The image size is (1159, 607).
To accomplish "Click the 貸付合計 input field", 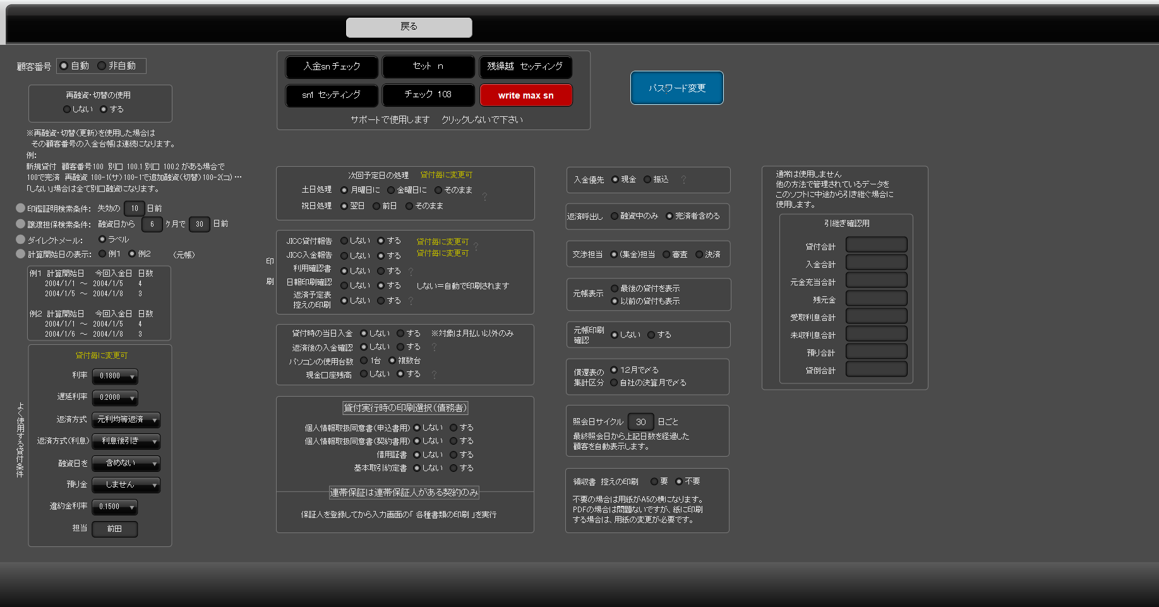I will [x=876, y=244].
